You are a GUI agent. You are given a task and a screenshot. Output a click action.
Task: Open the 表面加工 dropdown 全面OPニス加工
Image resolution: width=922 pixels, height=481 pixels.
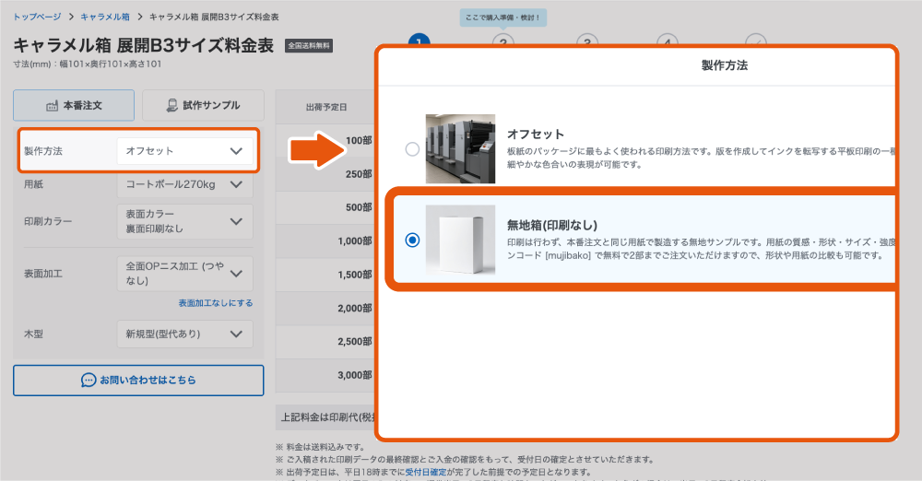pyautogui.click(x=184, y=274)
